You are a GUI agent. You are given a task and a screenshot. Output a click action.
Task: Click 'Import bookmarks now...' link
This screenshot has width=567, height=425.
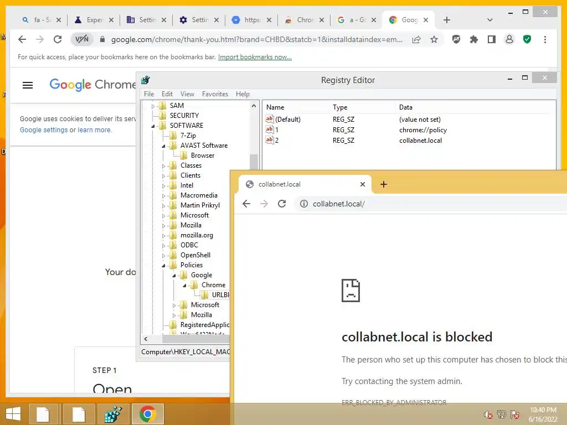coord(255,57)
